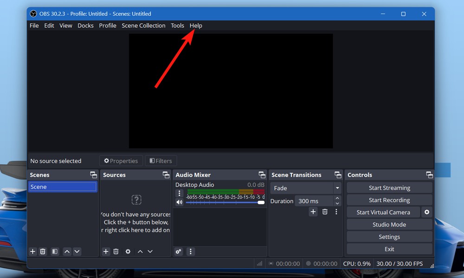464x278 pixels.
Task: Delete the transition using the trash icon
Action: [x=324, y=212]
